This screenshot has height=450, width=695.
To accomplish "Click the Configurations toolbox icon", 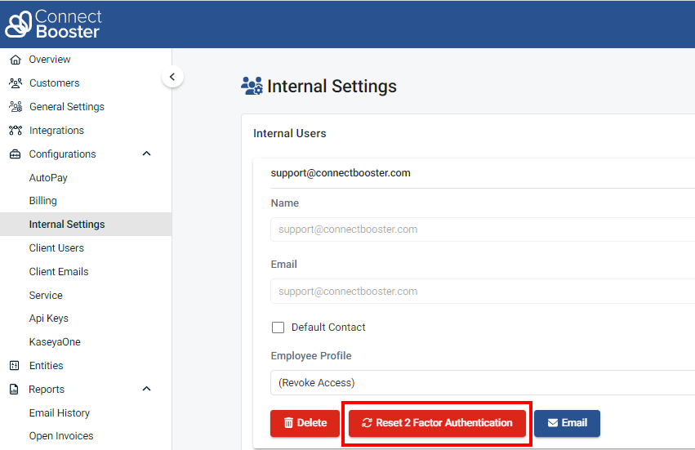I will 15,154.
